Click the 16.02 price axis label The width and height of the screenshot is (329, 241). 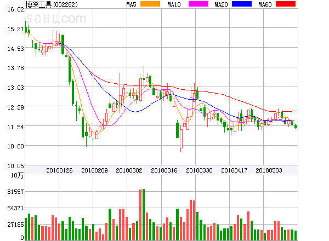[16, 9]
